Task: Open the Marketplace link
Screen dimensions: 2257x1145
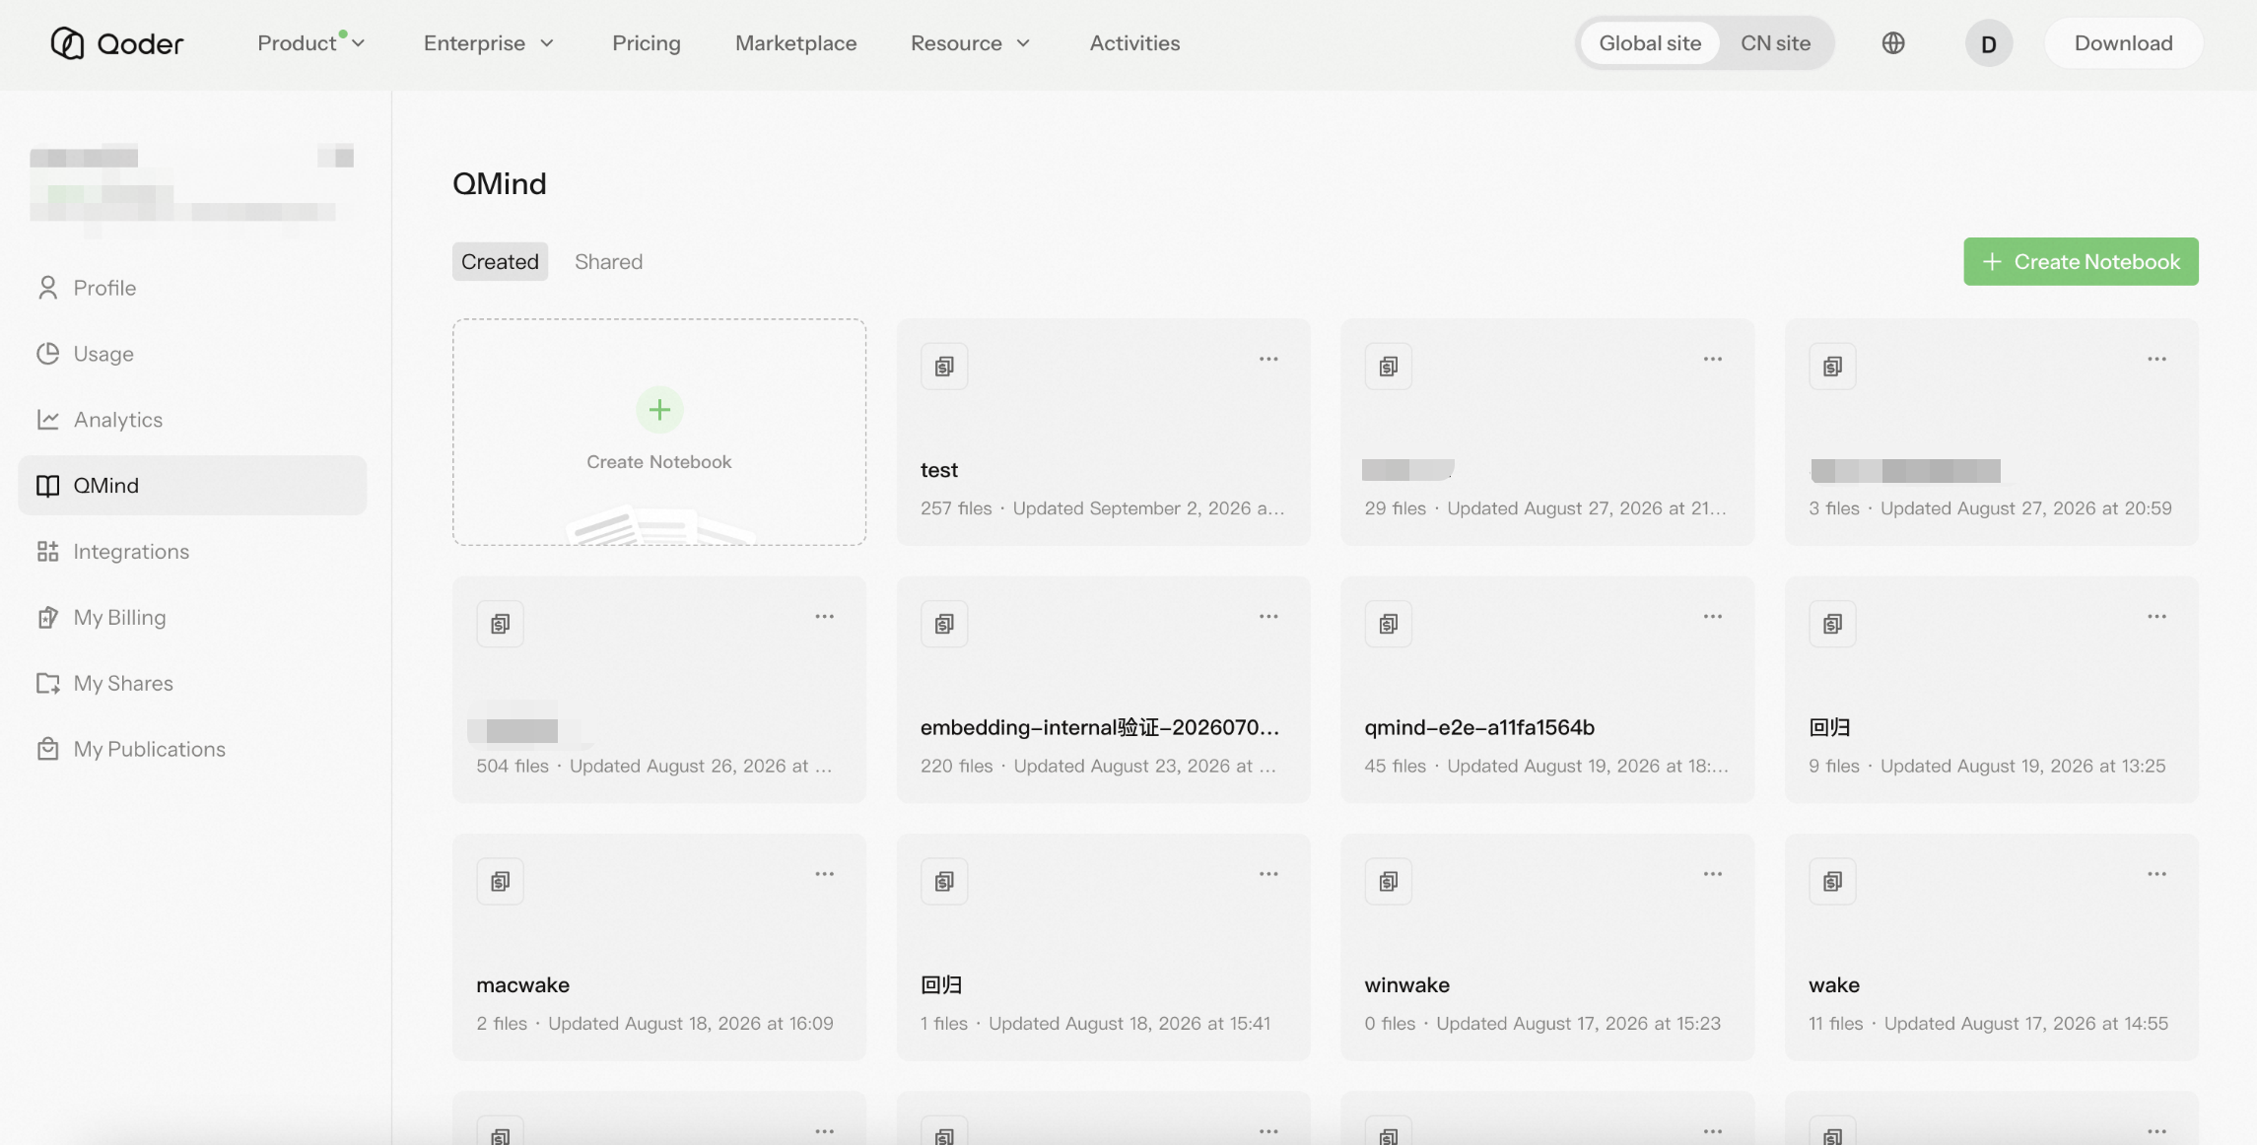Action: pyautogui.click(x=795, y=43)
